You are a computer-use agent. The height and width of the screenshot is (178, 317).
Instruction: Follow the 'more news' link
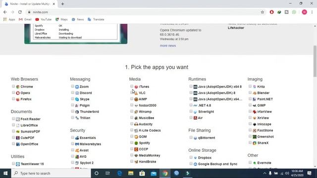168,46
